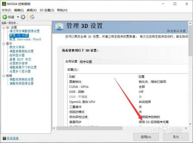Collapse the 显示 tree node

click(4, 44)
